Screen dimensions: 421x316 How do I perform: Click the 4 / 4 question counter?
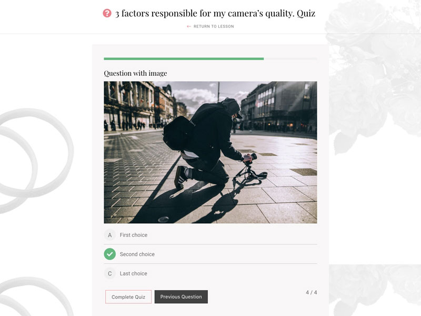[x=311, y=292]
